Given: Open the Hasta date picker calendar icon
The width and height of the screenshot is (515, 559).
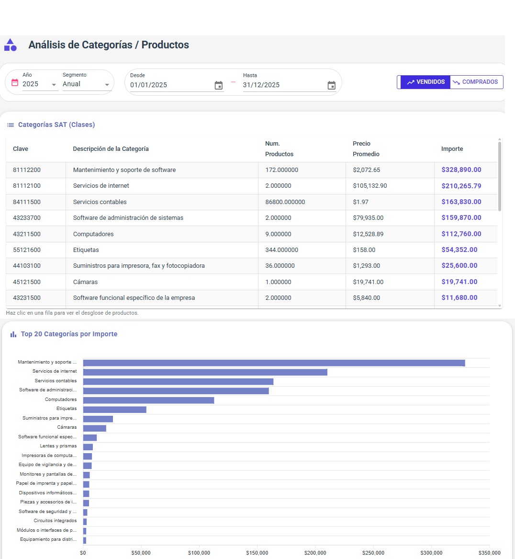Looking at the screenshot, I should pyautogui.click(x=331, y=85).
